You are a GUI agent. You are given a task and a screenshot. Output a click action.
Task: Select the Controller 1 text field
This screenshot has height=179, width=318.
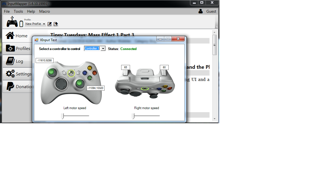92,49
